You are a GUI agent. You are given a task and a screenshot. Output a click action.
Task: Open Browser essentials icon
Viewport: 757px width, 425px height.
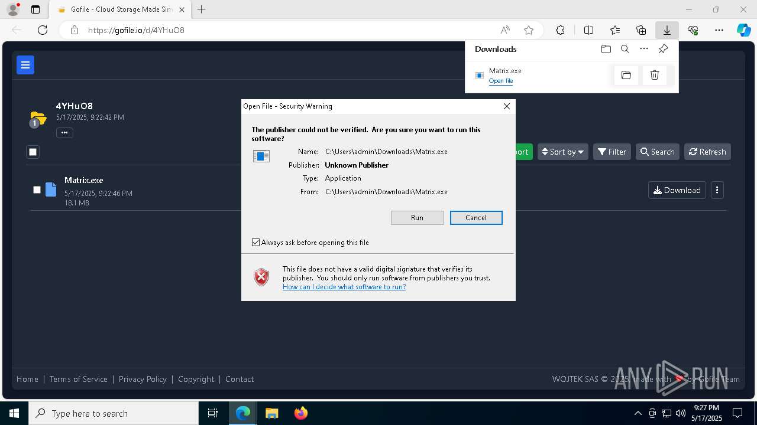[693, 30]
